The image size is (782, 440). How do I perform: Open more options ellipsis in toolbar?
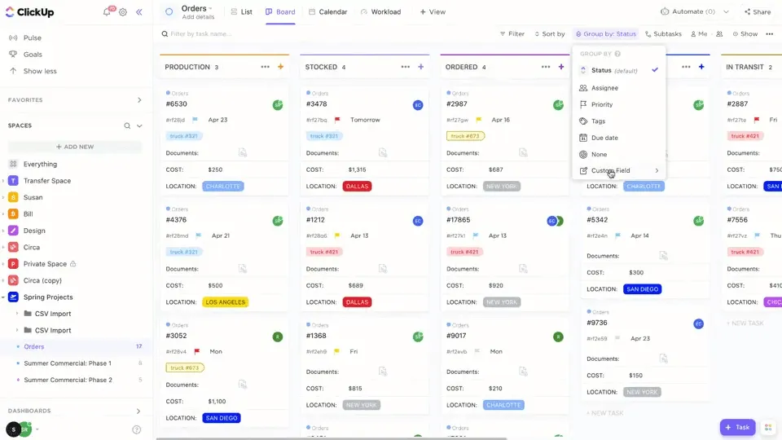[770, 34]
